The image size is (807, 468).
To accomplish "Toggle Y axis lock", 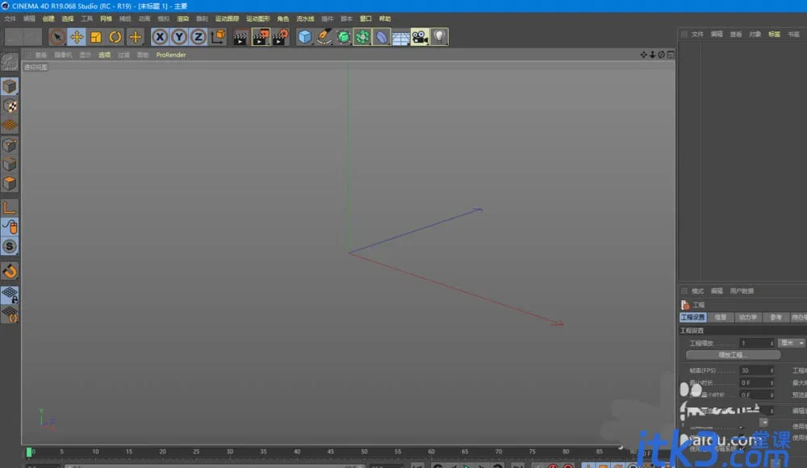I will click(x=179, y=37).
